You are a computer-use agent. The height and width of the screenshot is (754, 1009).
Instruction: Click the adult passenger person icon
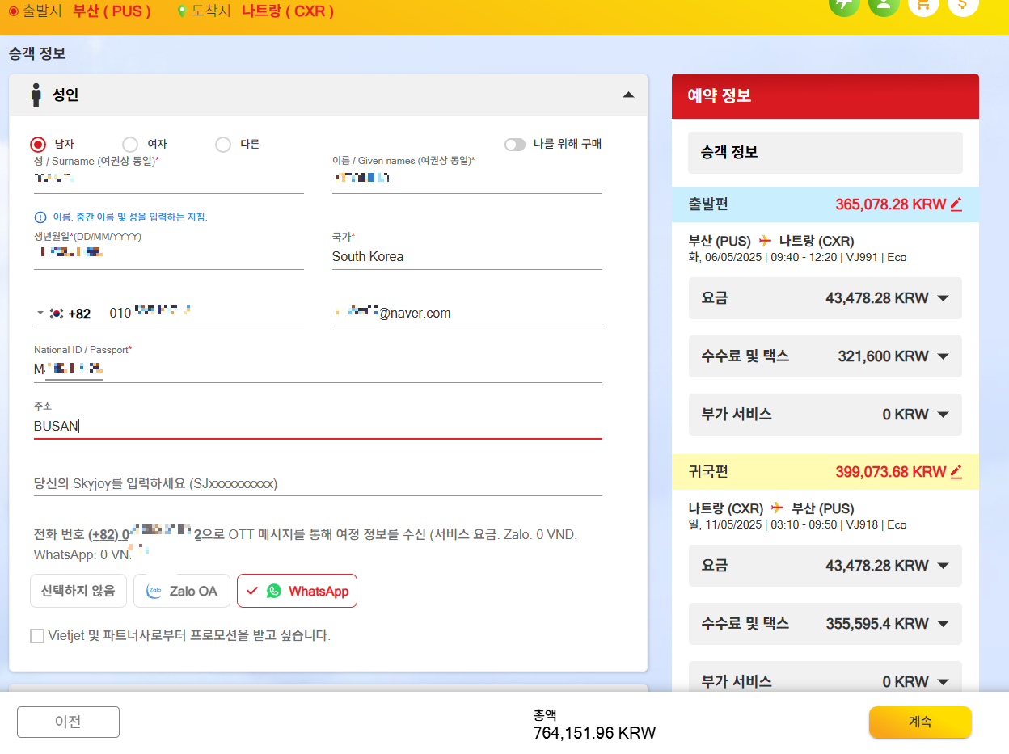point(36,93)
